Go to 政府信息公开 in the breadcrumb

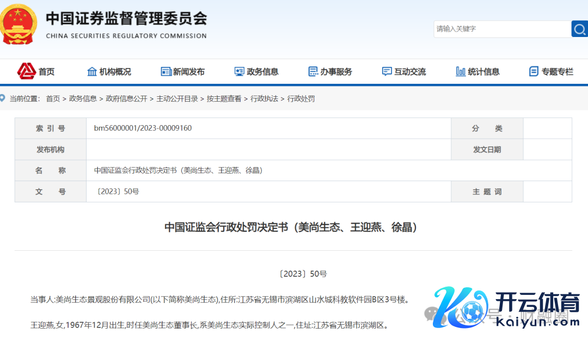coord(126,98)
